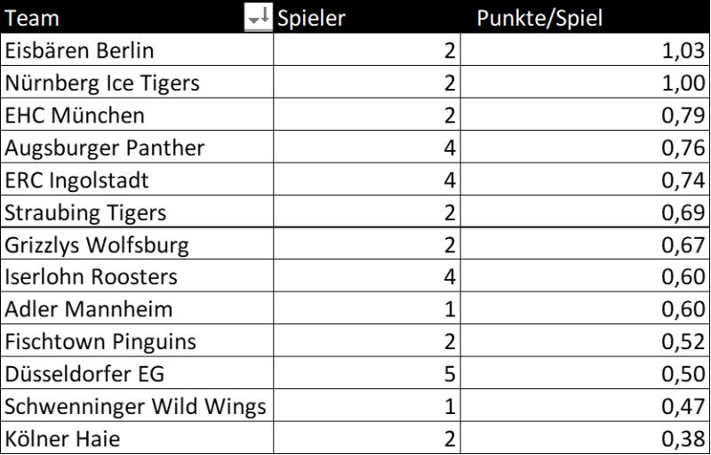Select the Nürnberg Ice Tigers cell
Image resolution: width=711 pixels, height=455 pixels.
tap(102, 84)
